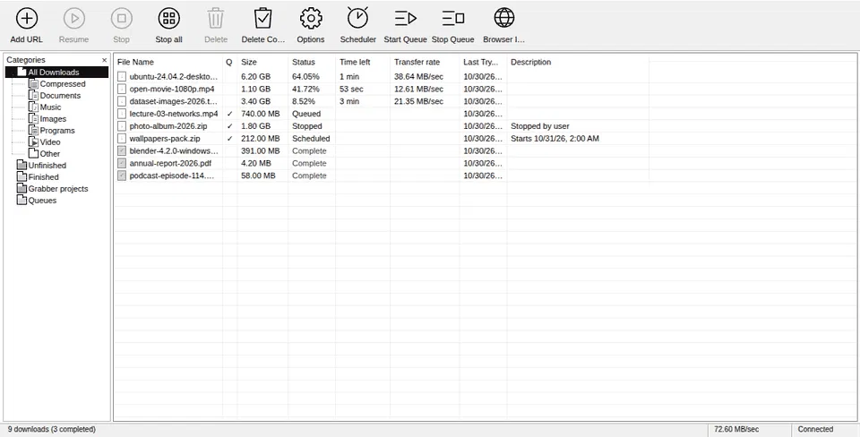Screen dimensions: 860x437
Task: Select lecture-03-networks.mp4 download
Action: tap(382, 114)
